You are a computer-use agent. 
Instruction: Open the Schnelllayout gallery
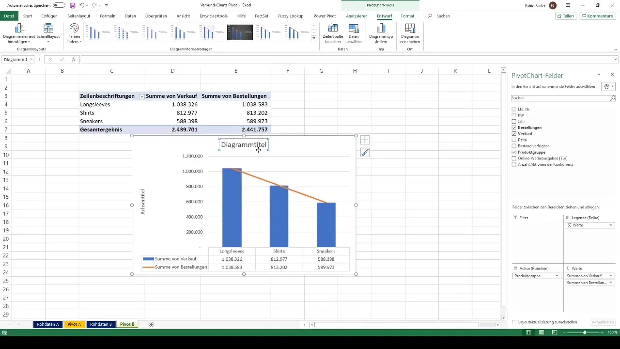(48, 33)
